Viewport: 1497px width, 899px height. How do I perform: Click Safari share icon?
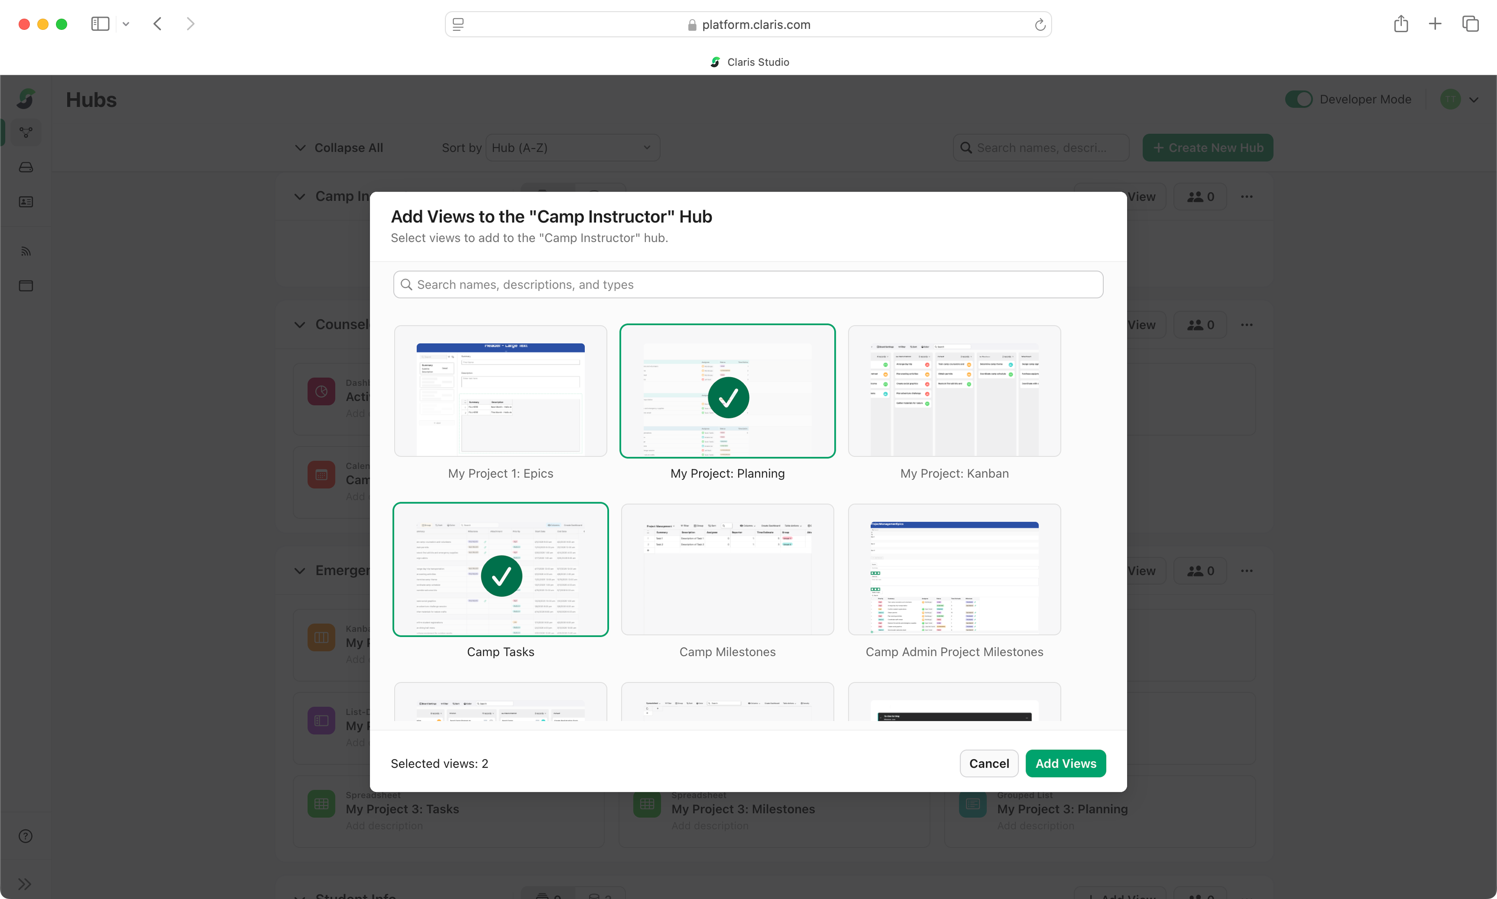[x=1400, y=24]
